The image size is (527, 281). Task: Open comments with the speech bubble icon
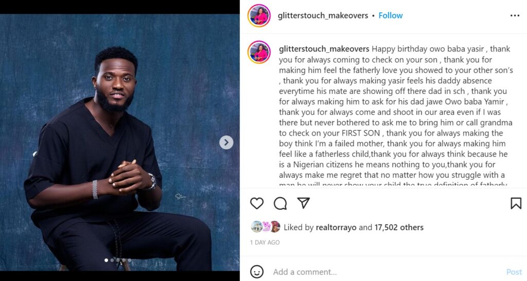[x=280, y=203]
